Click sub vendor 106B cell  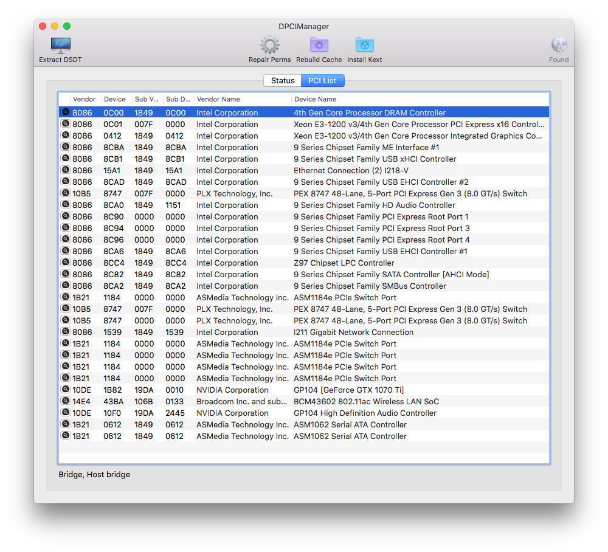tap(144, 402)
